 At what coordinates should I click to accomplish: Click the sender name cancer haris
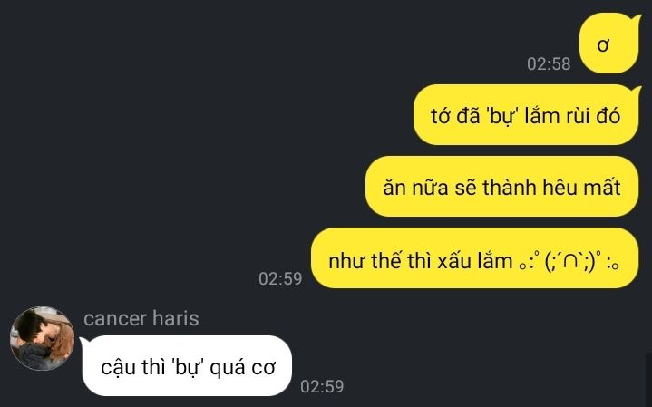click(x=141, y=318)
